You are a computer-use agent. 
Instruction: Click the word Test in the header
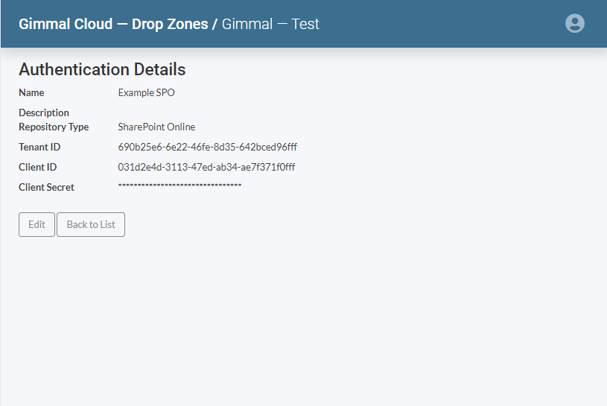point(305,24)
